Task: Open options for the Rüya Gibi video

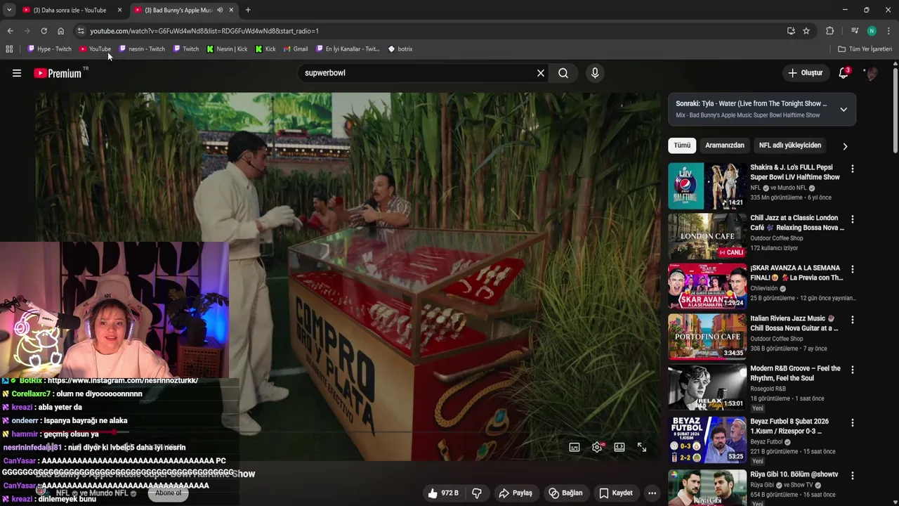Action: [853, 476]
